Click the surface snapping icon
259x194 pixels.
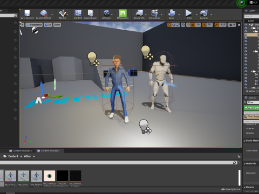tap(188, 25)
